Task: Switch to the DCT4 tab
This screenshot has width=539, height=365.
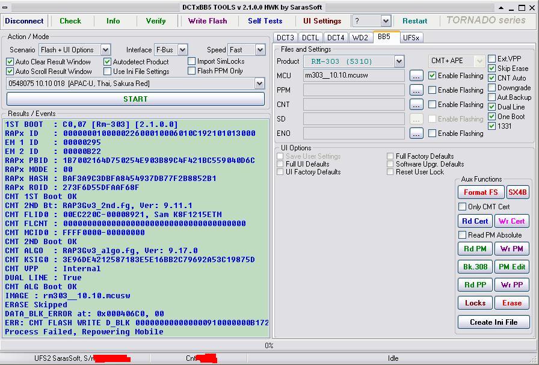Action: tap(336, 37)
